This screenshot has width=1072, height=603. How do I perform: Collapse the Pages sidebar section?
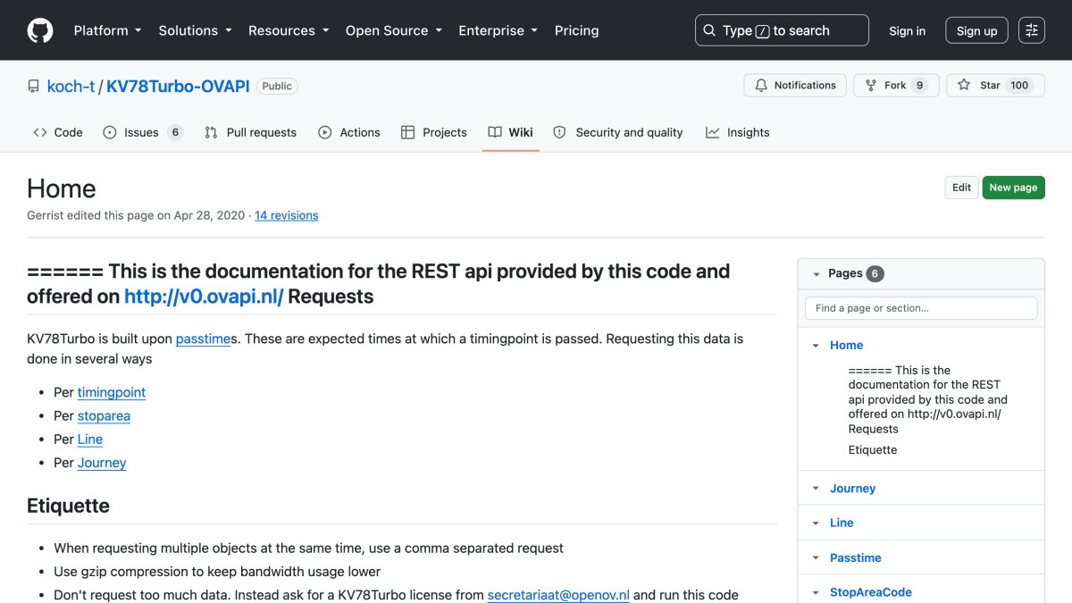tap(816, 274)
